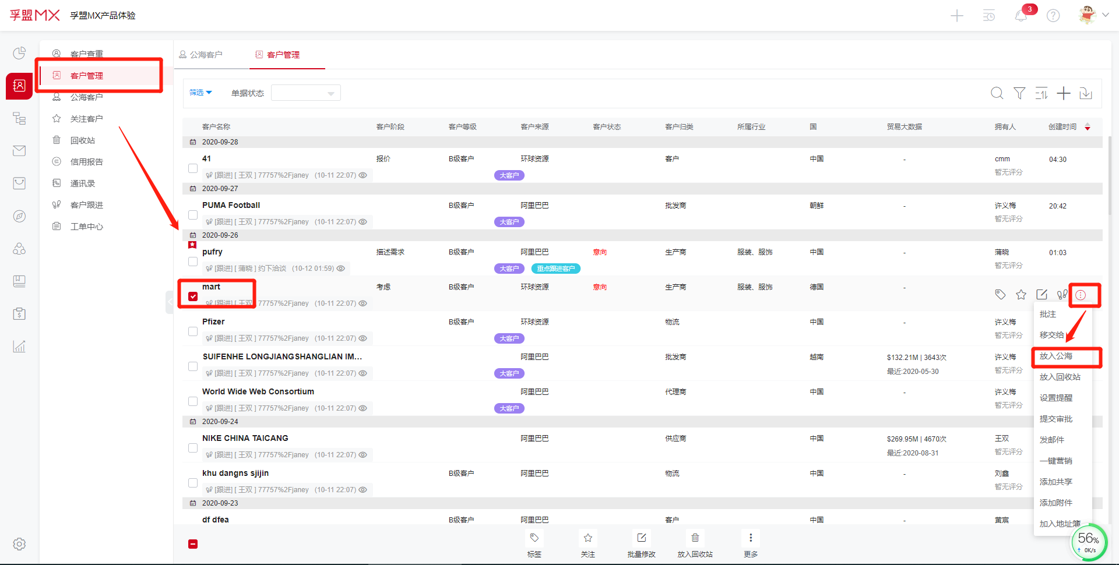Open the 单据状态 combo box
The width and height of the screenshot is (1119, 565).
(x=305, y=93)
